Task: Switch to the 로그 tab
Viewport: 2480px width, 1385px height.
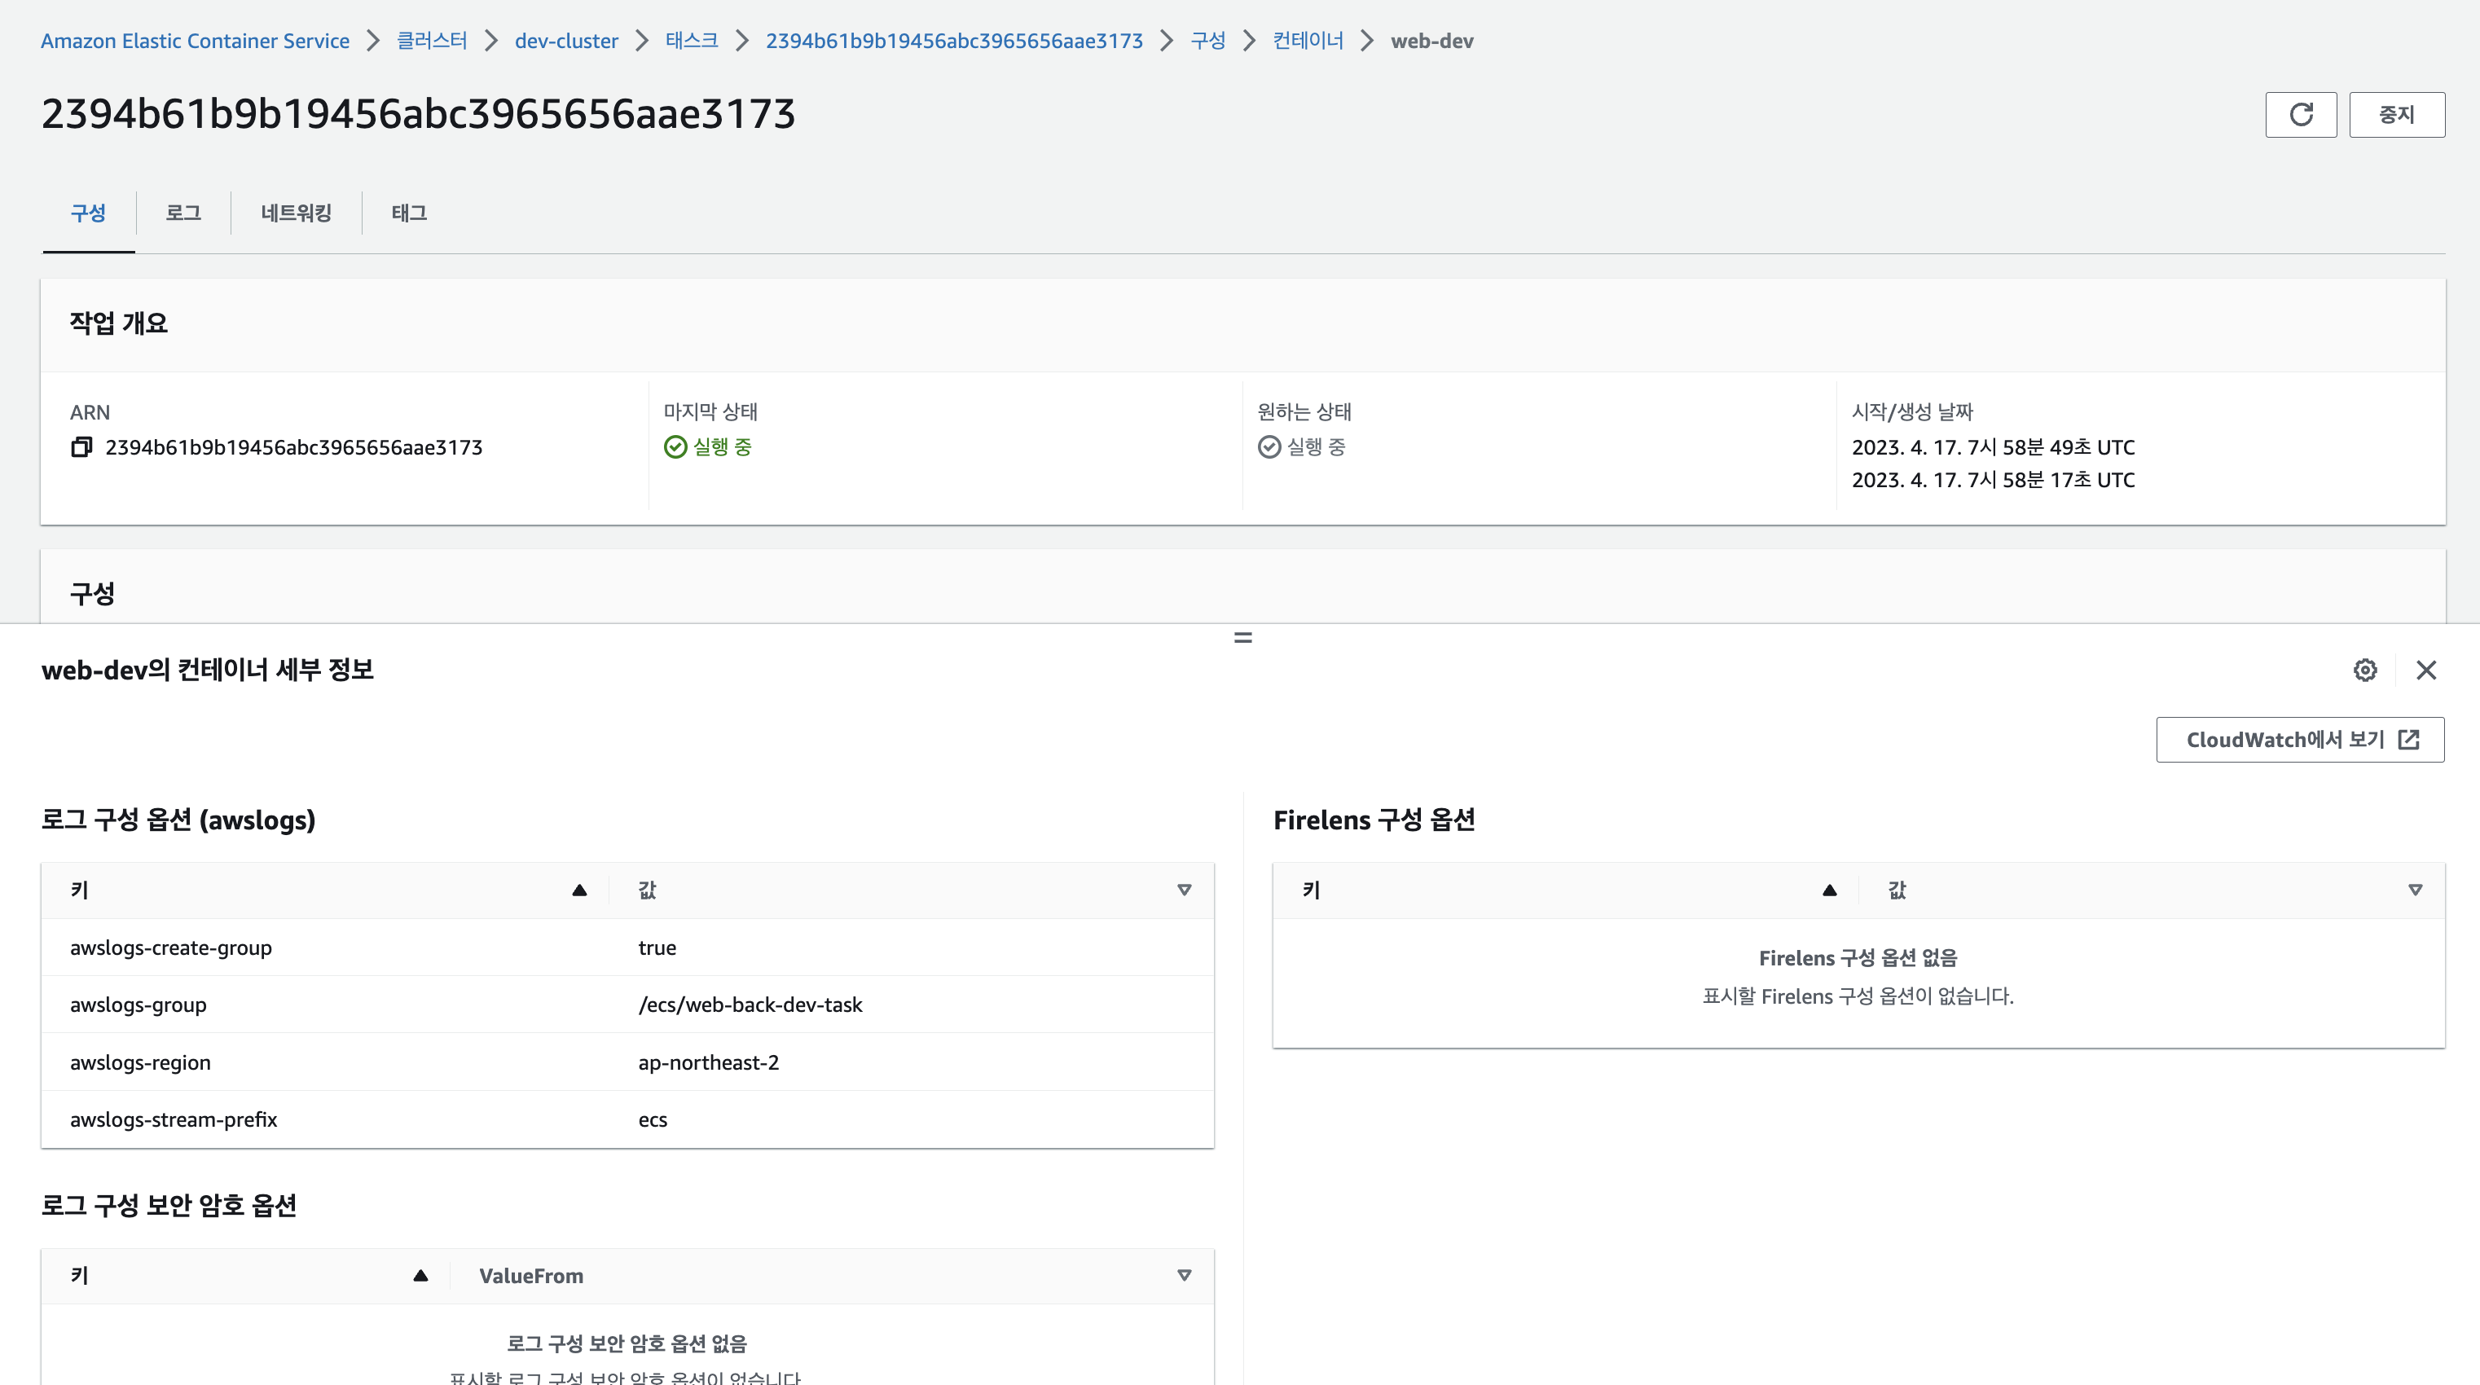Action: pyautogui.click(x=183, y=213)
